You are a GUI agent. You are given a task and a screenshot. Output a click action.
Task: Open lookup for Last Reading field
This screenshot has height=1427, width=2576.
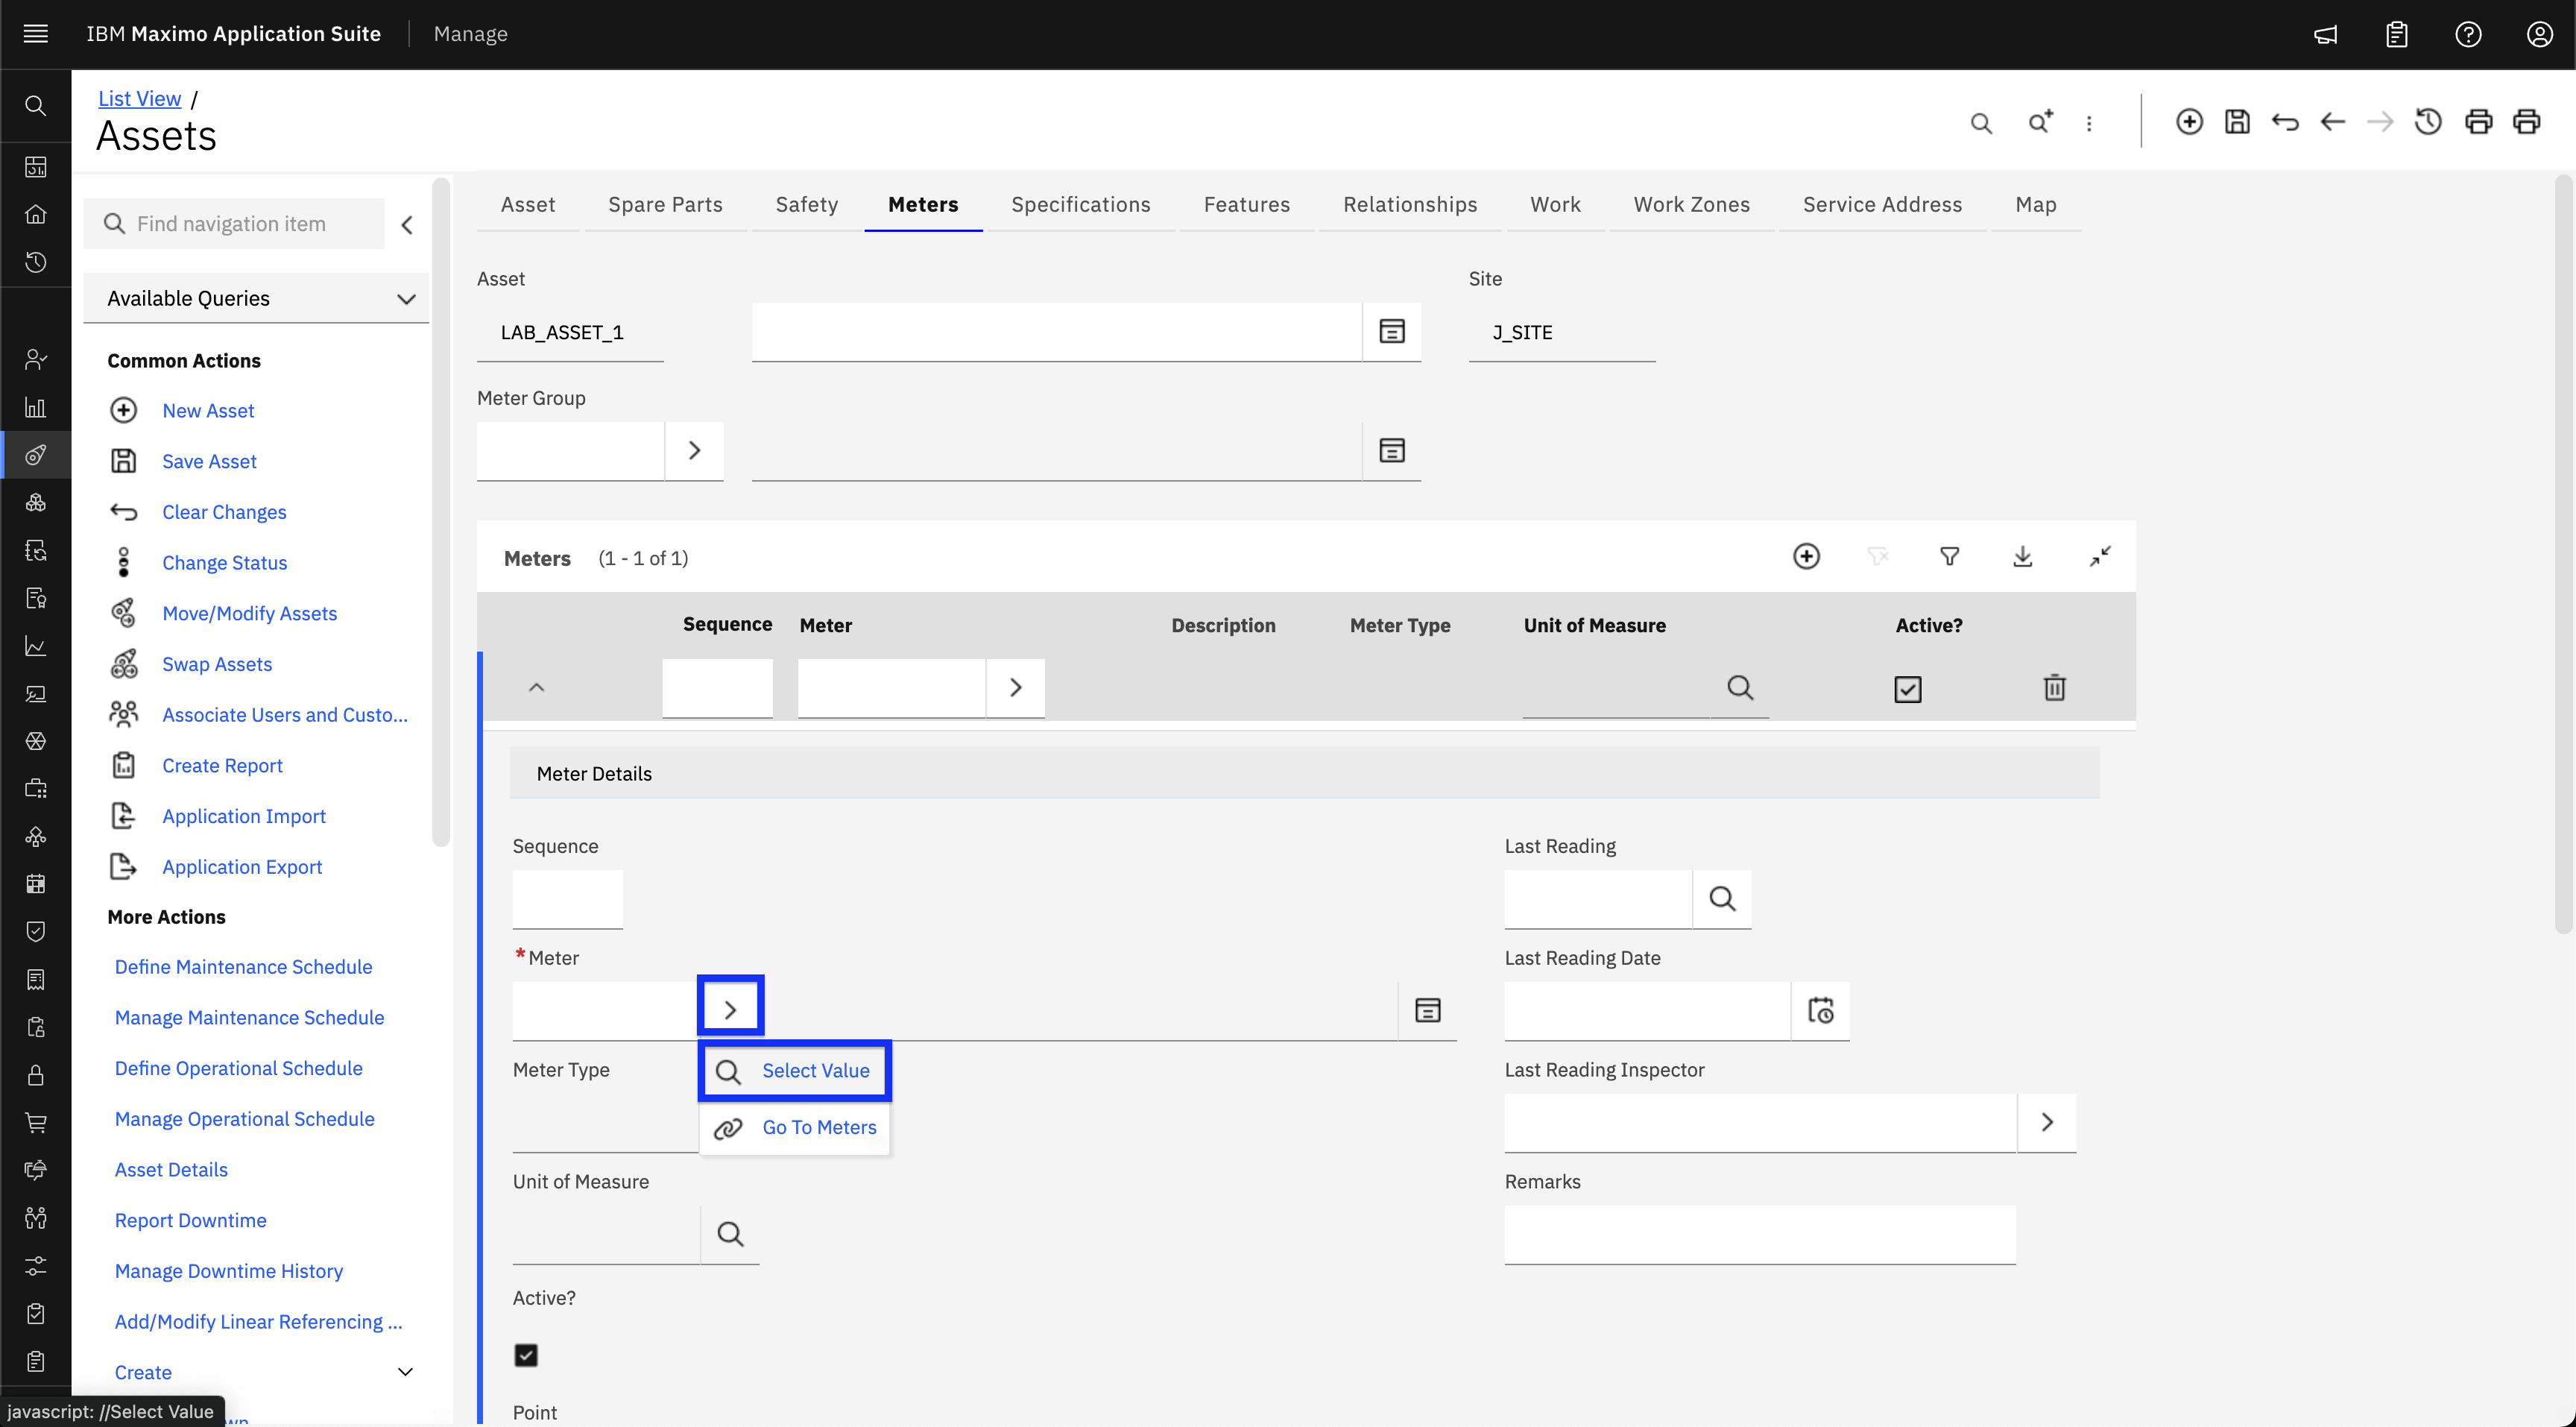pos(1721,899)
